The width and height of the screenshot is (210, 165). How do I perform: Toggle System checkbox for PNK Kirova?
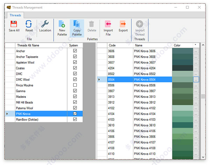(75, 114)
